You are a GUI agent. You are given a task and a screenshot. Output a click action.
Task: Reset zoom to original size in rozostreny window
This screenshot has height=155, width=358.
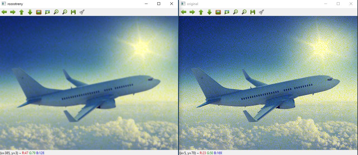click(x=39, y=12)
